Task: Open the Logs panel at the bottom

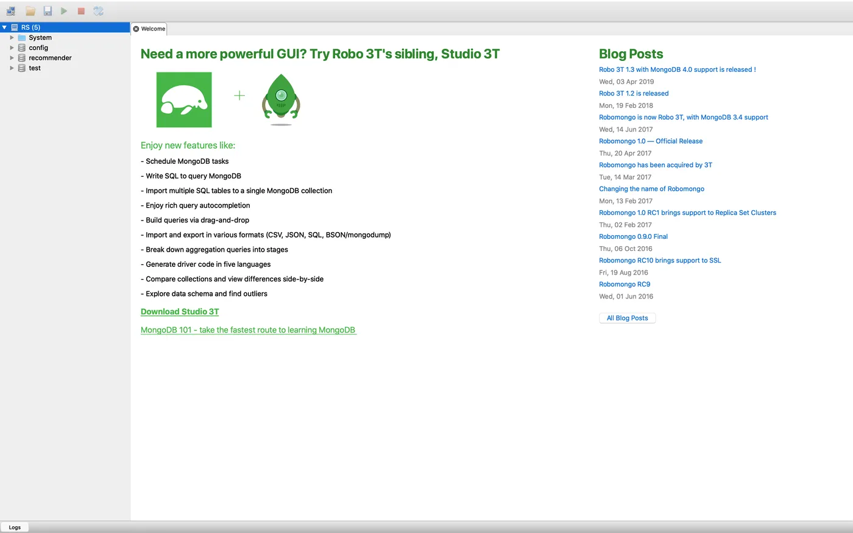Action: point(15,528)
